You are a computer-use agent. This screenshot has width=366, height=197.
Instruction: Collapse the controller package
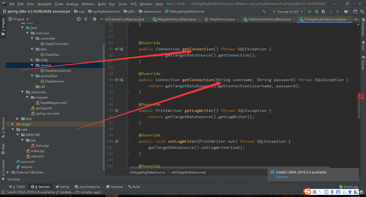32,39
